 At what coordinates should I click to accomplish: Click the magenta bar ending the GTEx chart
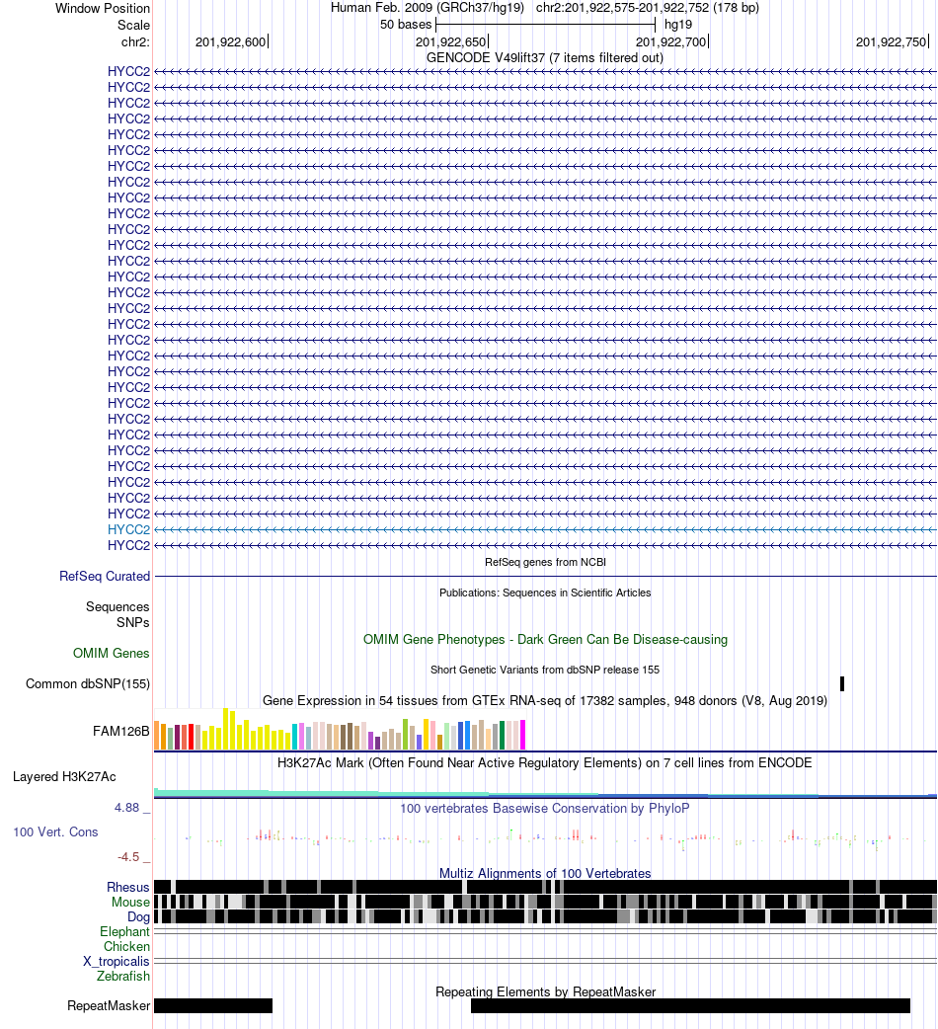[x=522, y=735]
